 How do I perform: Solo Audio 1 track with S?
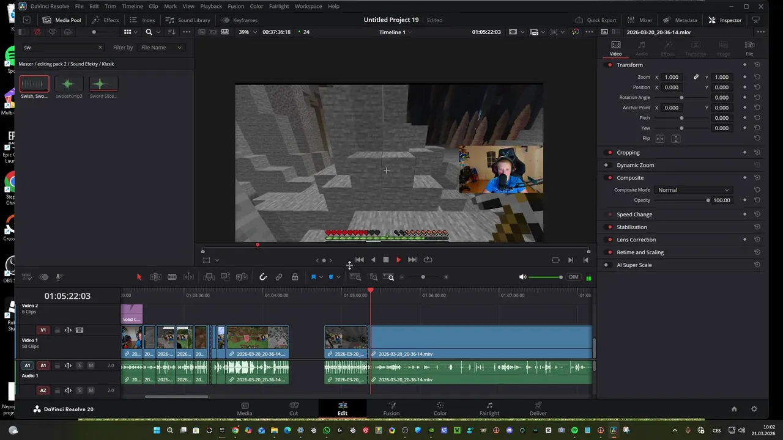(x=80, y=365)
